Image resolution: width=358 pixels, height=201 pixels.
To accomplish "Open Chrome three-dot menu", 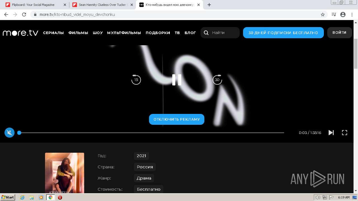I will (x=352, y=15).
